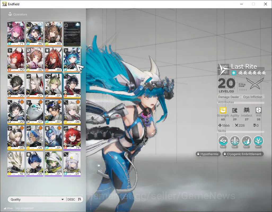Select the pink-haired level 71 operator
The height and width of the screenshot is (212, 272).
point(16,34)
